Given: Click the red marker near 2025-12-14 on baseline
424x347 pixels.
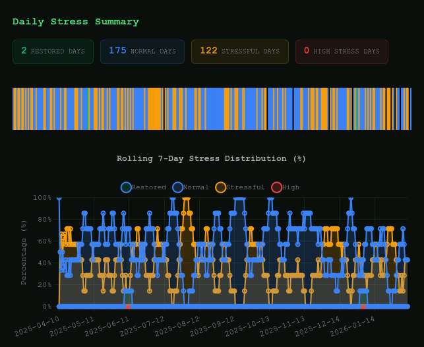Looking at the screenshot, I should click(x=363, y=306).
